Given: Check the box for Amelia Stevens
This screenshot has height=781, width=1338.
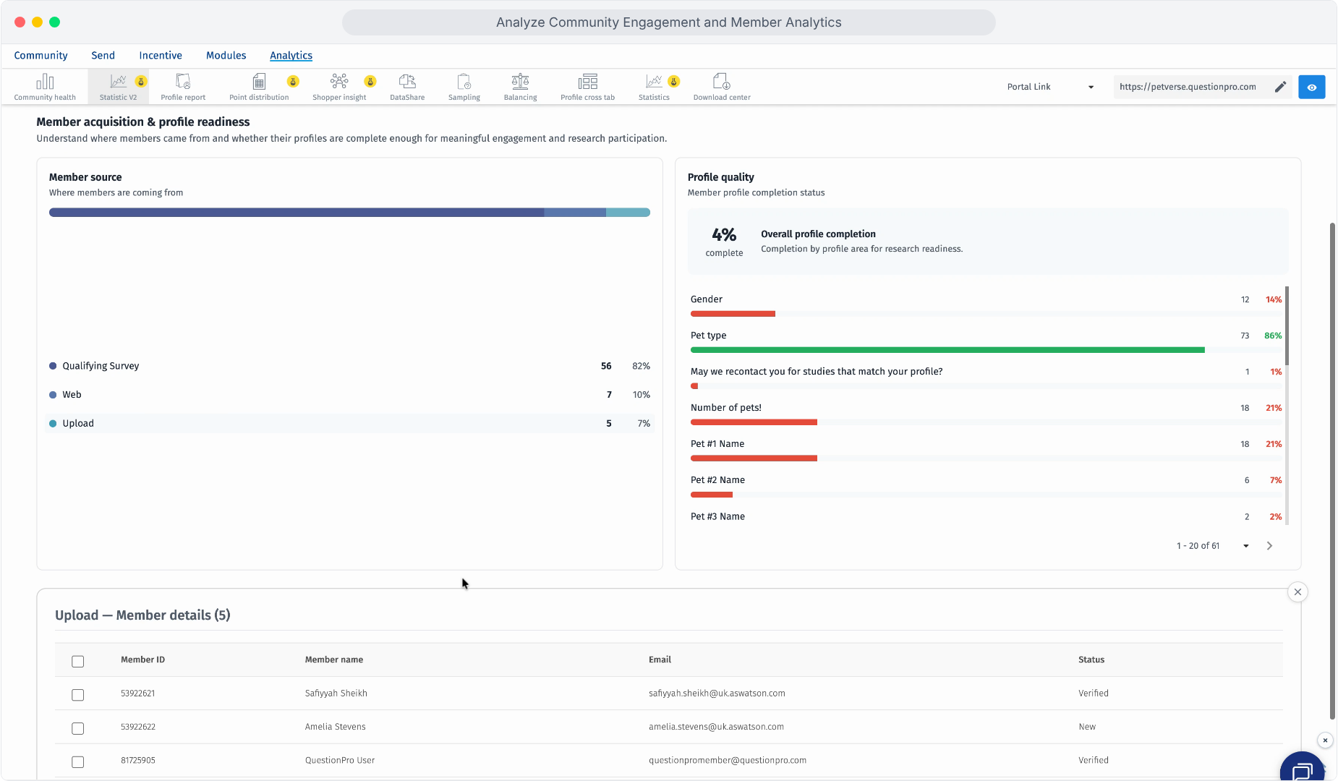Looking at the screenshot, I should coord(78,728).
